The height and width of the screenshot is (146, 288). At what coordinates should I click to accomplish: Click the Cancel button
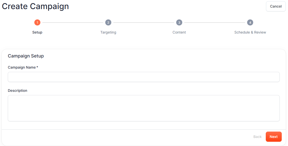pos(276,6)
